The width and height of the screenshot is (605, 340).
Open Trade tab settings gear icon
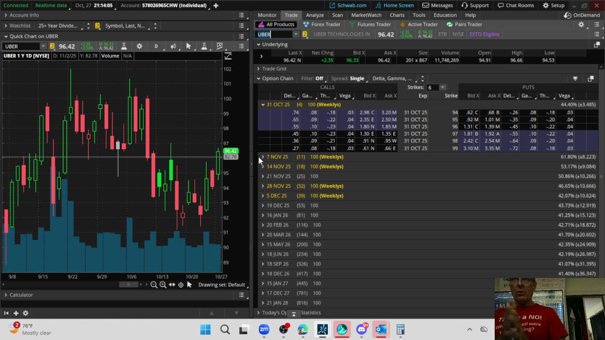[x=581, y=25]
